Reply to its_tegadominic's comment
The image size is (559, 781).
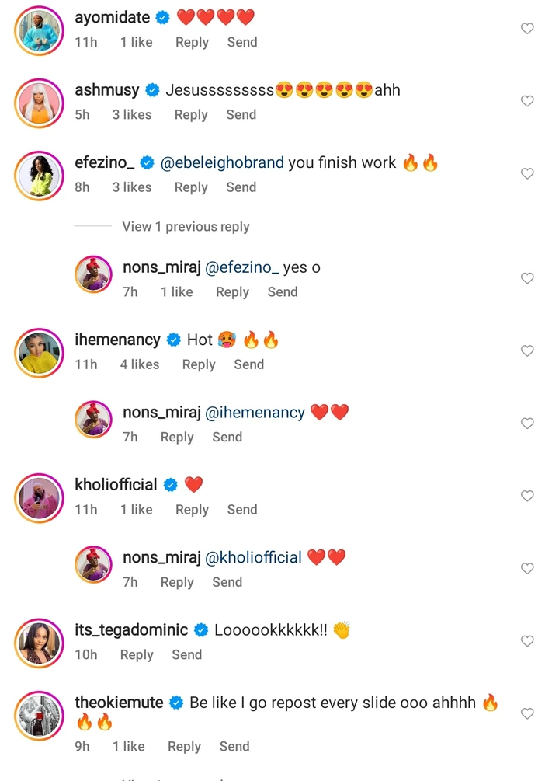137,655
